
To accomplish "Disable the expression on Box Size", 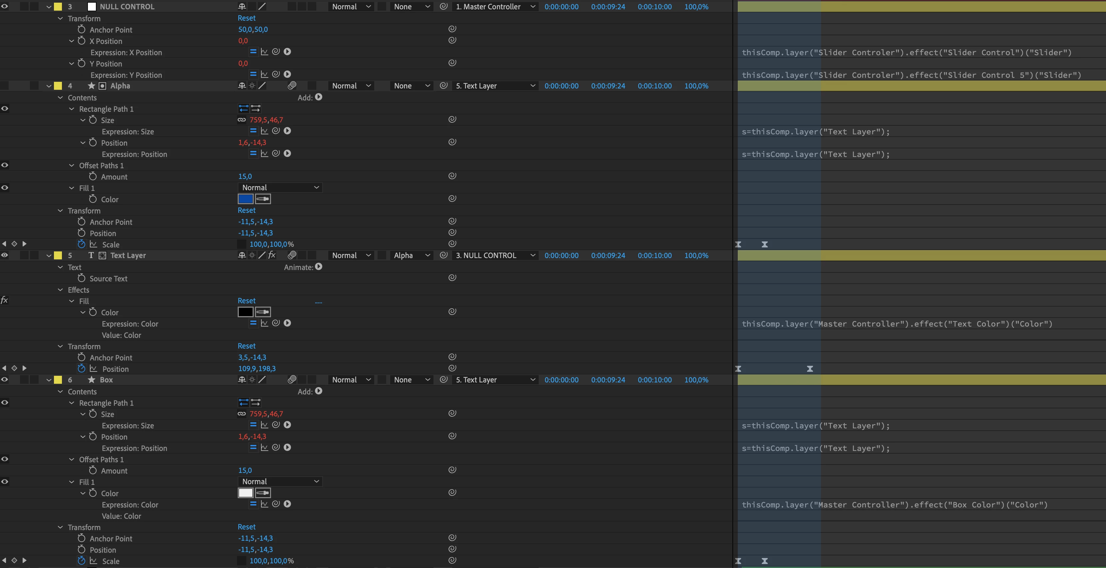I will [x=253, y=425].
